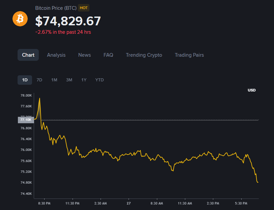Set chart range to 1M
This screenshot has height=210, width=274.
(x=54, y=80)
